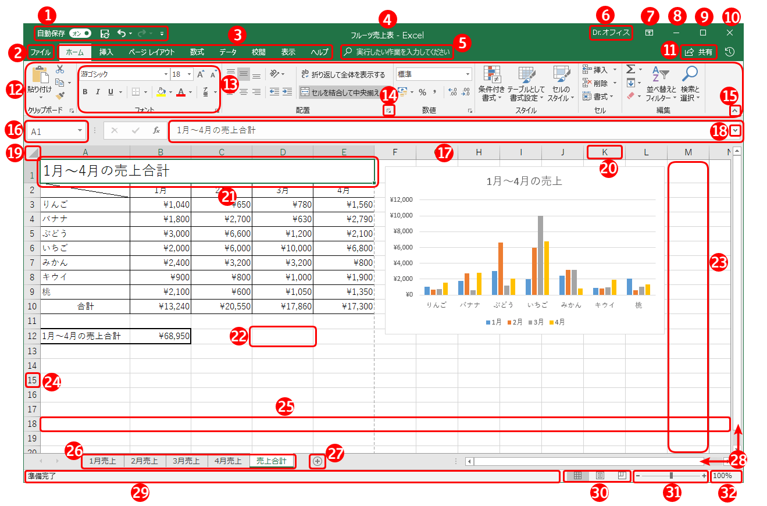This screenshot has width=767, height=506.
Task: Click the Increase Indent icon
Action: click(x=287, y=92)
